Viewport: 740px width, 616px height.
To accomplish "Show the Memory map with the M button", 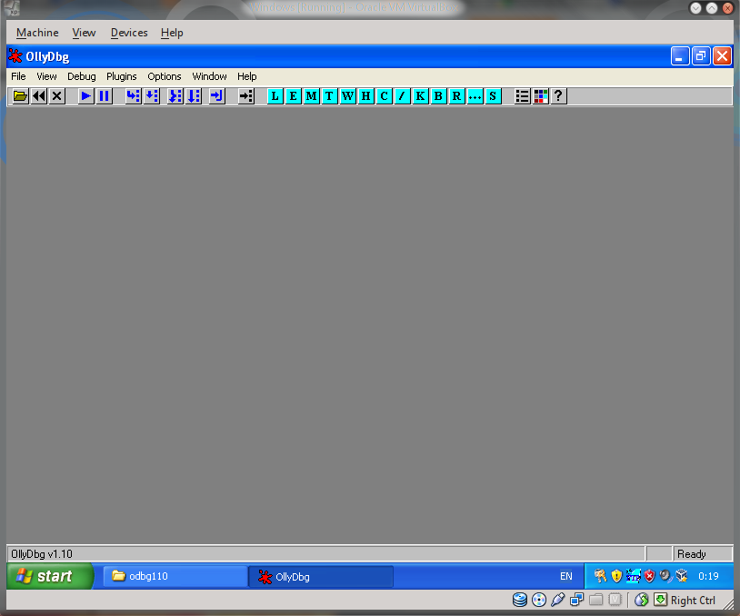I will (x=312, y=96).
